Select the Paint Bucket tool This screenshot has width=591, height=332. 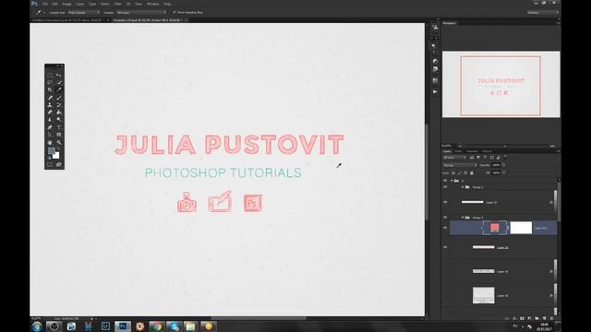59,113
